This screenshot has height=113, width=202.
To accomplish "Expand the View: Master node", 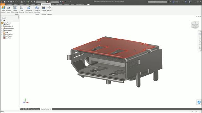I will 2,30.
